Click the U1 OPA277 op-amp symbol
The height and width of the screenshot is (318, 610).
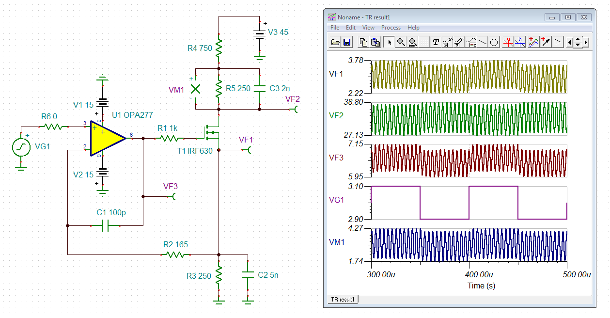point(108,138)
